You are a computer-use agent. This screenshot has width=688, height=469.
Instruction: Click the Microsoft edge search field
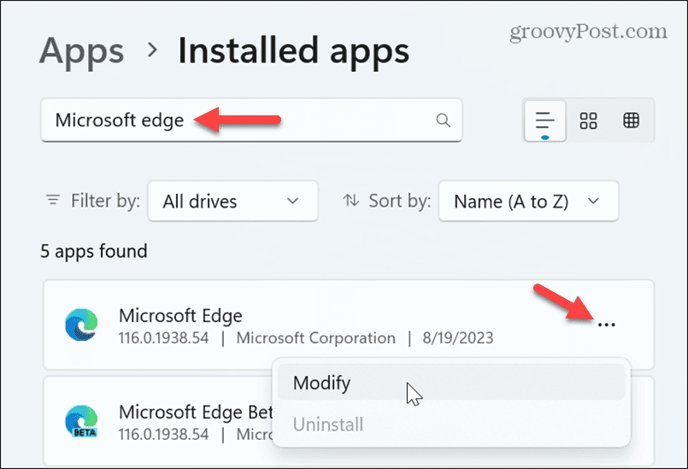coord(251,120)
